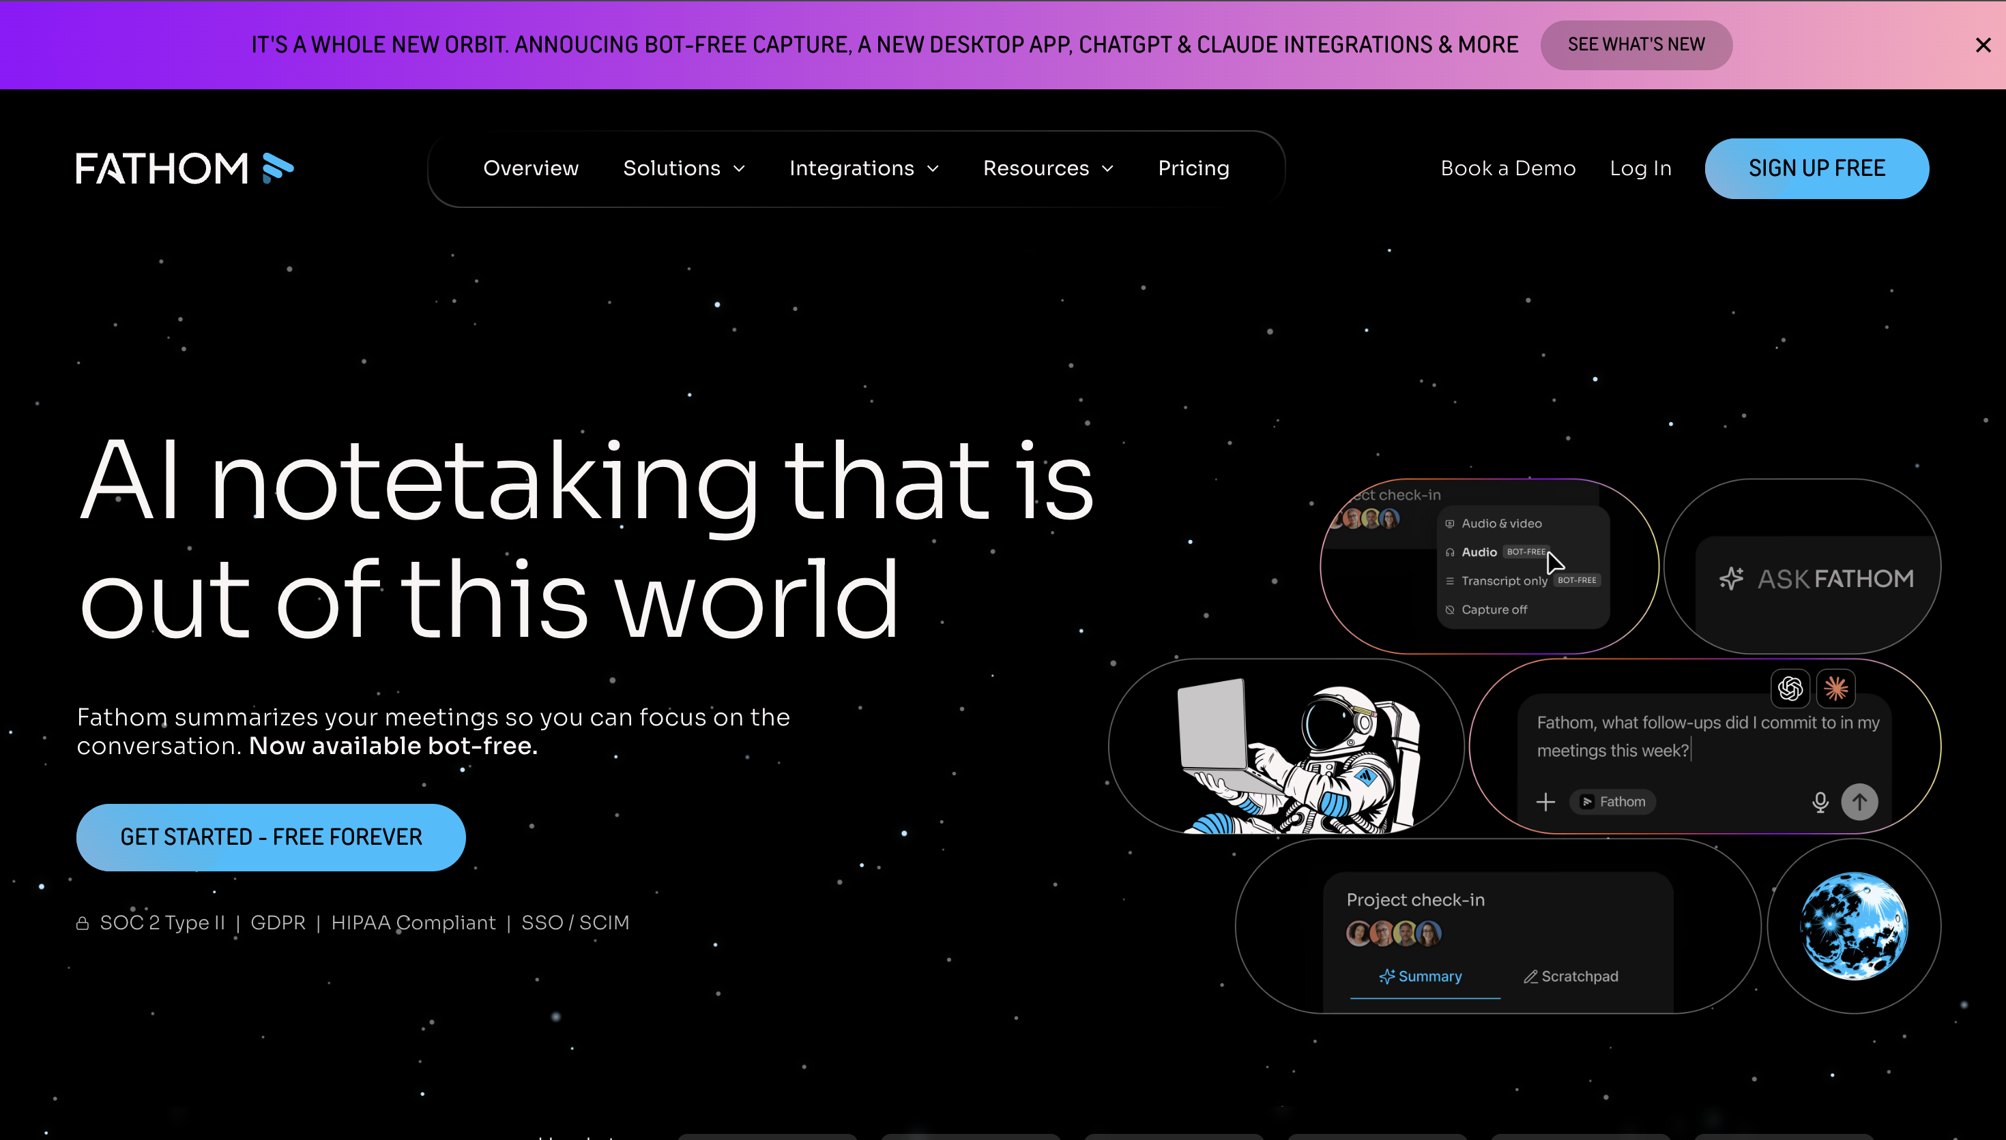The height and width of the screenshot is (1140, 2006).
Task: Click participant avatars under Project check-in
Action: tap(1393, 933)
